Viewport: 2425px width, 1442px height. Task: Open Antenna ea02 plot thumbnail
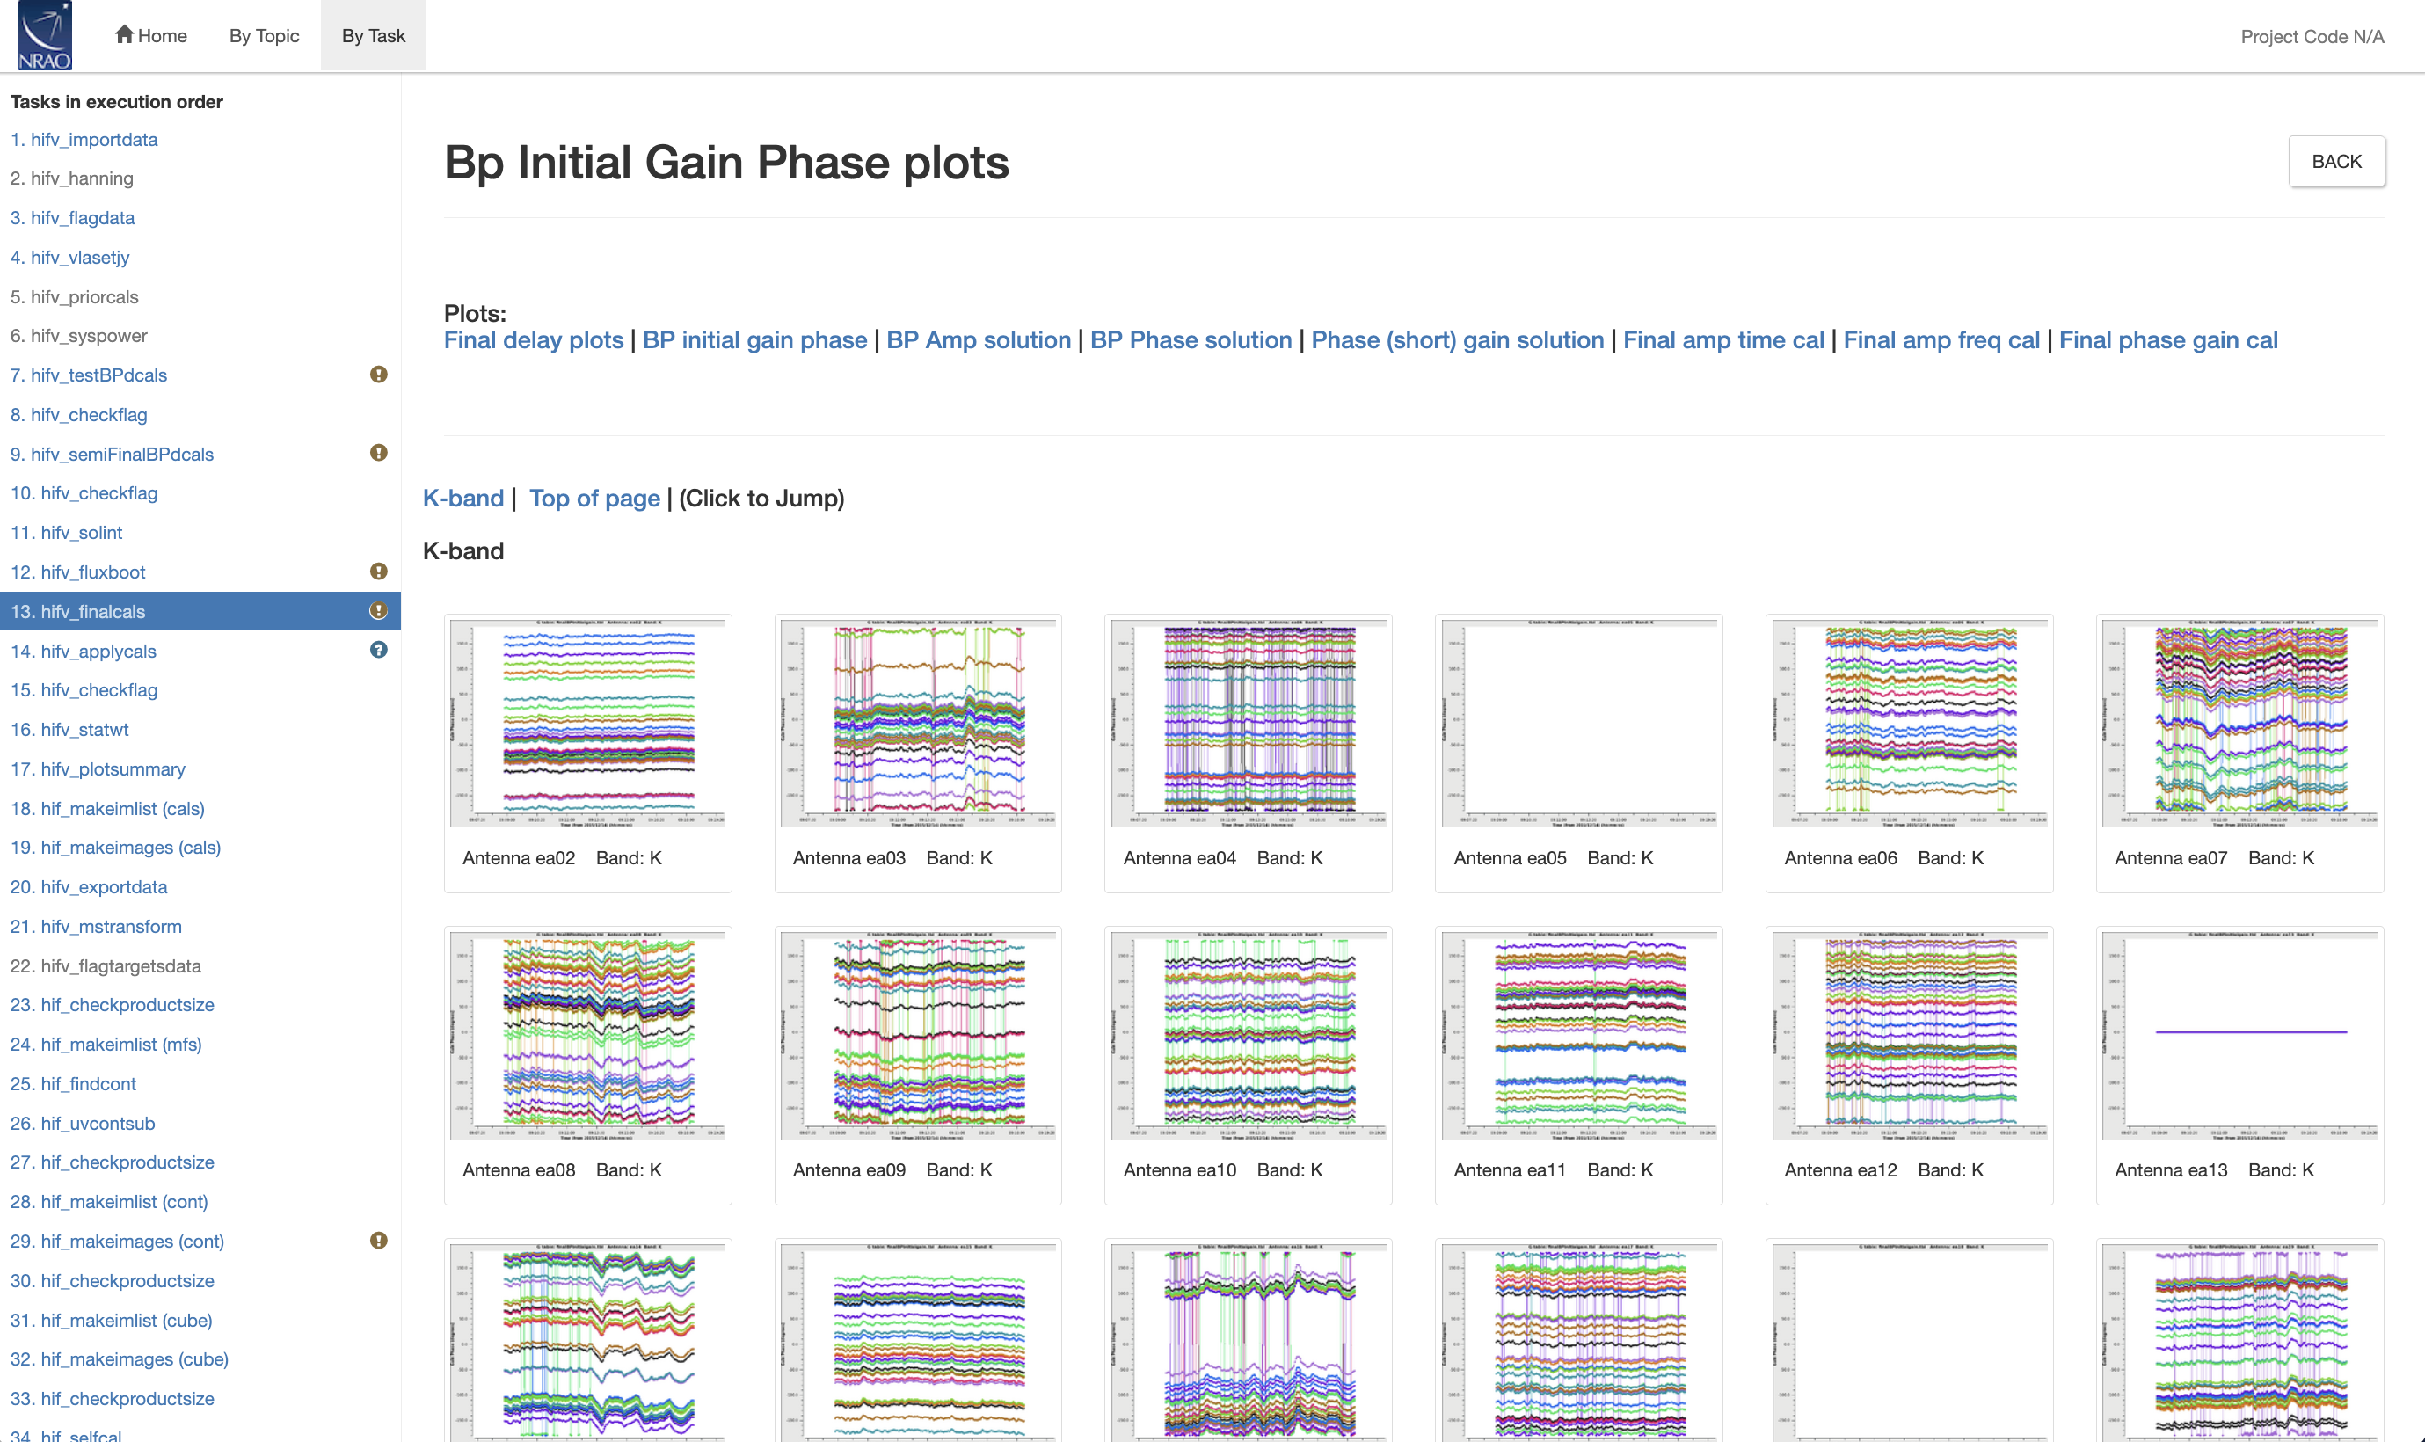point(588,723)
